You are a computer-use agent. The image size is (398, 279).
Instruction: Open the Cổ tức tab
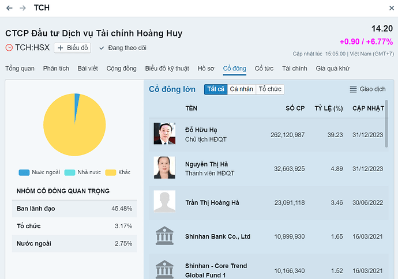pyautogui.click(x=264, y=69)
